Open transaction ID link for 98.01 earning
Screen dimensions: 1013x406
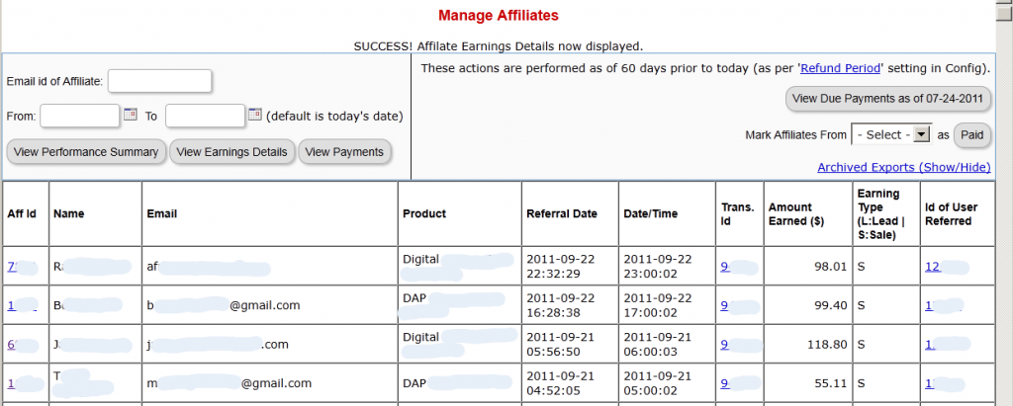725,266
